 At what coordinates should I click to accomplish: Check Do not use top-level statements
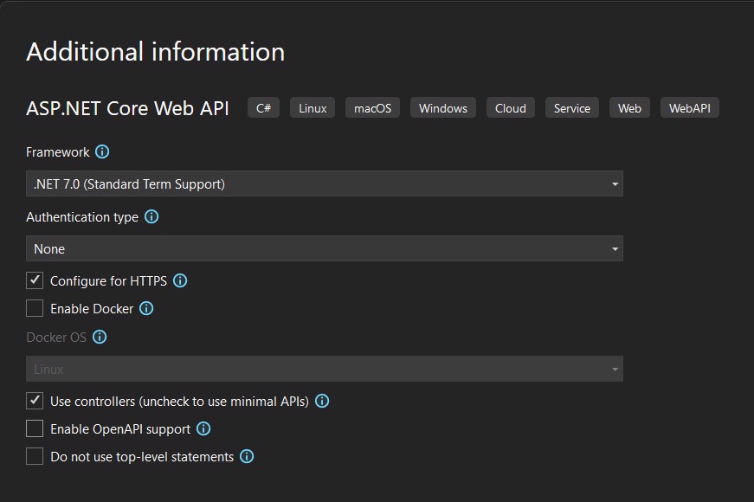pos(35,456)
